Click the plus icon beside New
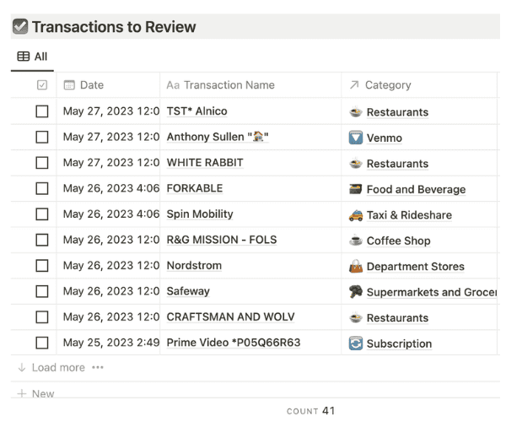This screenshot has width=506, height=422. point(22,393)
